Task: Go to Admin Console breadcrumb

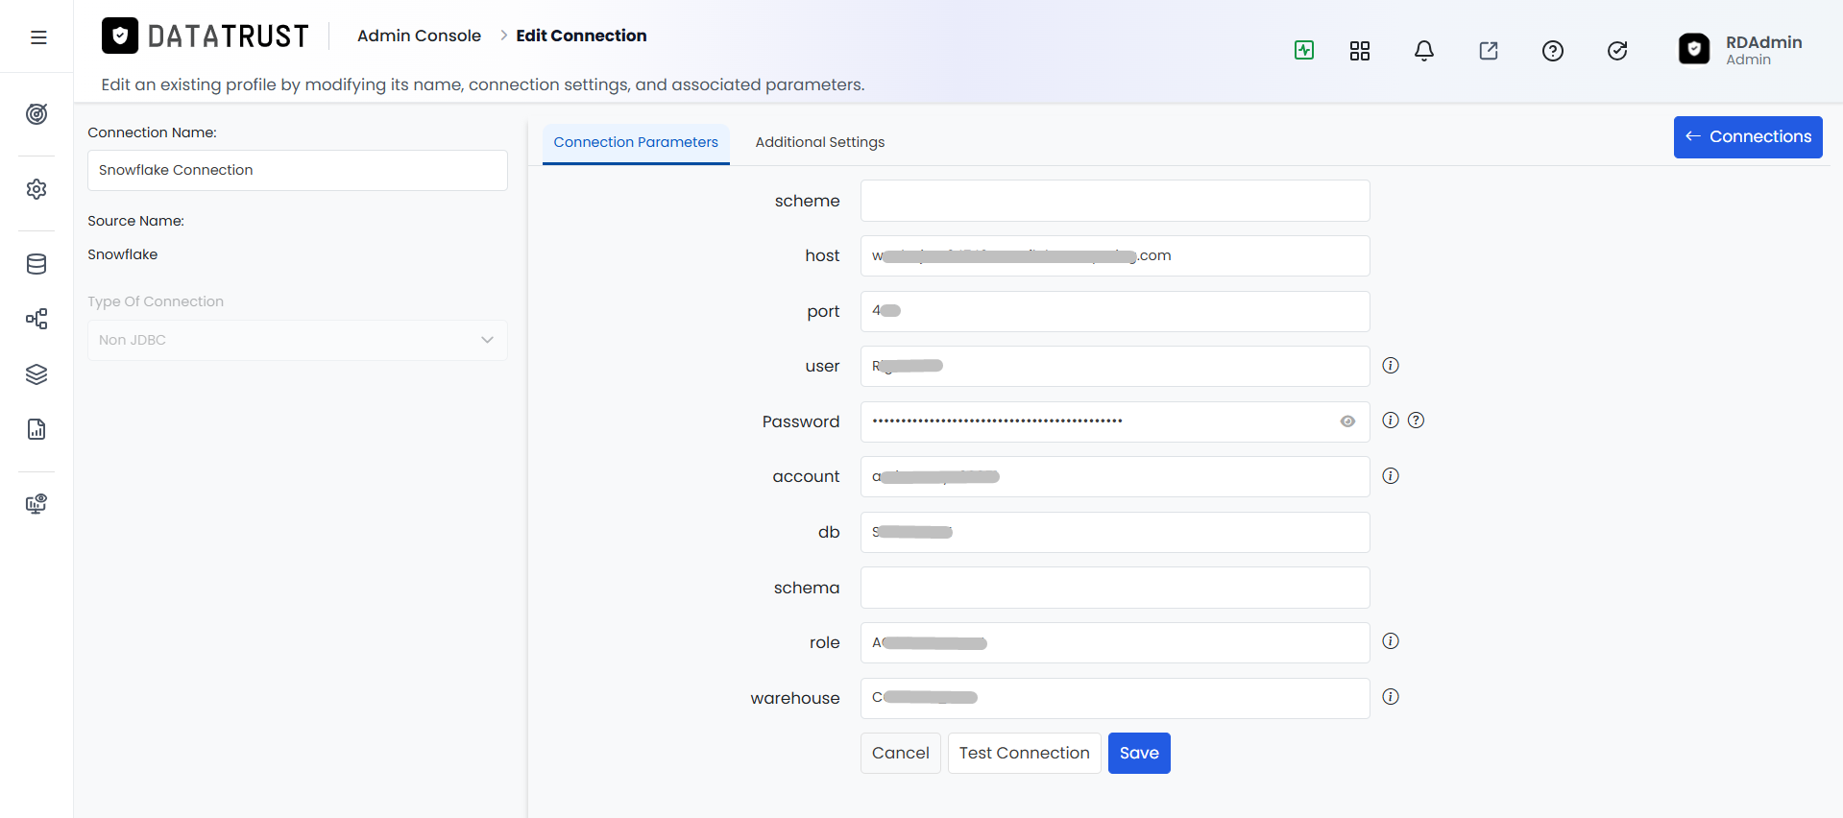Action: 419,36
